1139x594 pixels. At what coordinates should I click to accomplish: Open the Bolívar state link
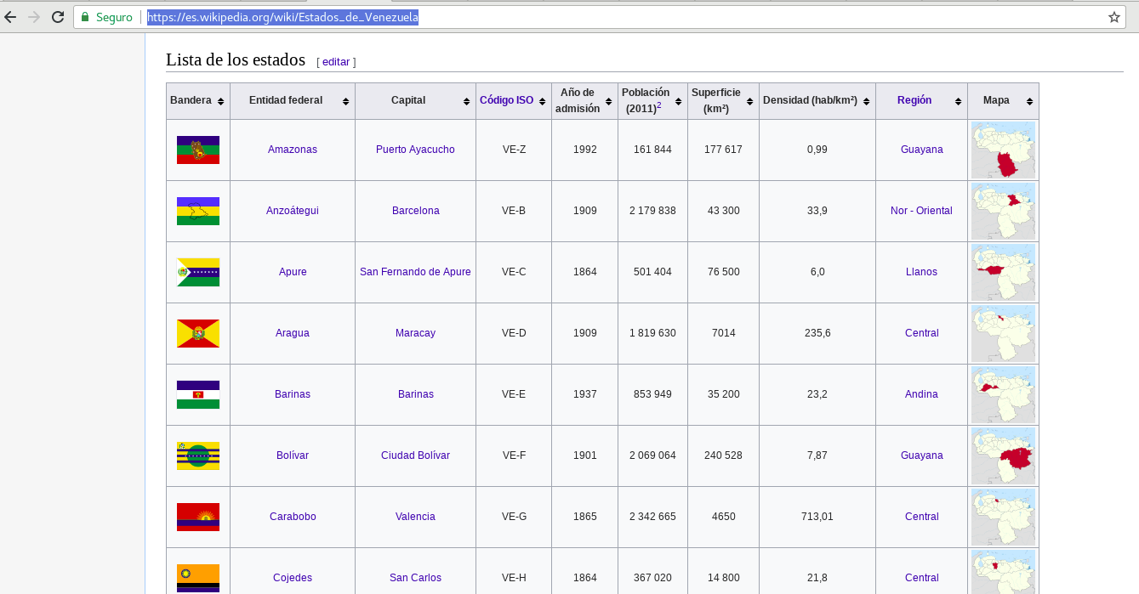point(292,455)
